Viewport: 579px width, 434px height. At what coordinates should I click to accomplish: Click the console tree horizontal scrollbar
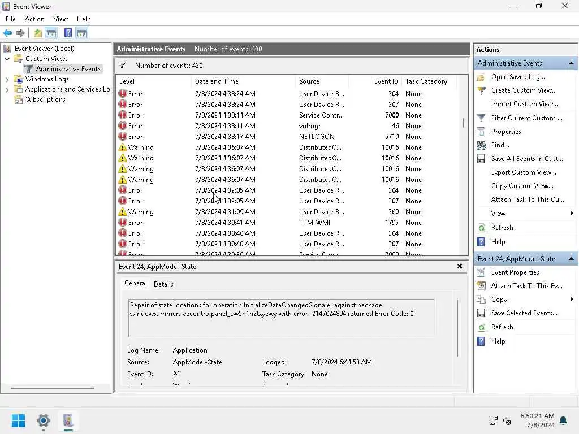(52, 388)
